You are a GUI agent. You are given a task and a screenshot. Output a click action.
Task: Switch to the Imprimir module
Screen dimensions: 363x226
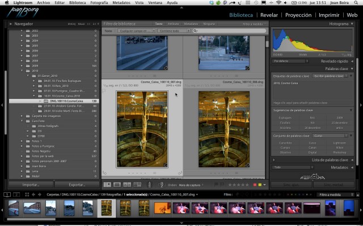329,15
